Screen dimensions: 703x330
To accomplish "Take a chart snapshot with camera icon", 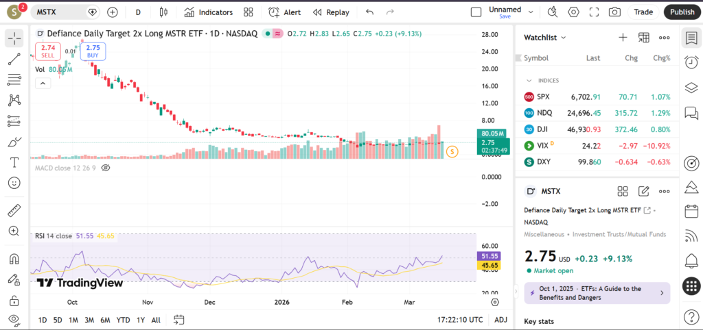I will (x=614, y=12).
